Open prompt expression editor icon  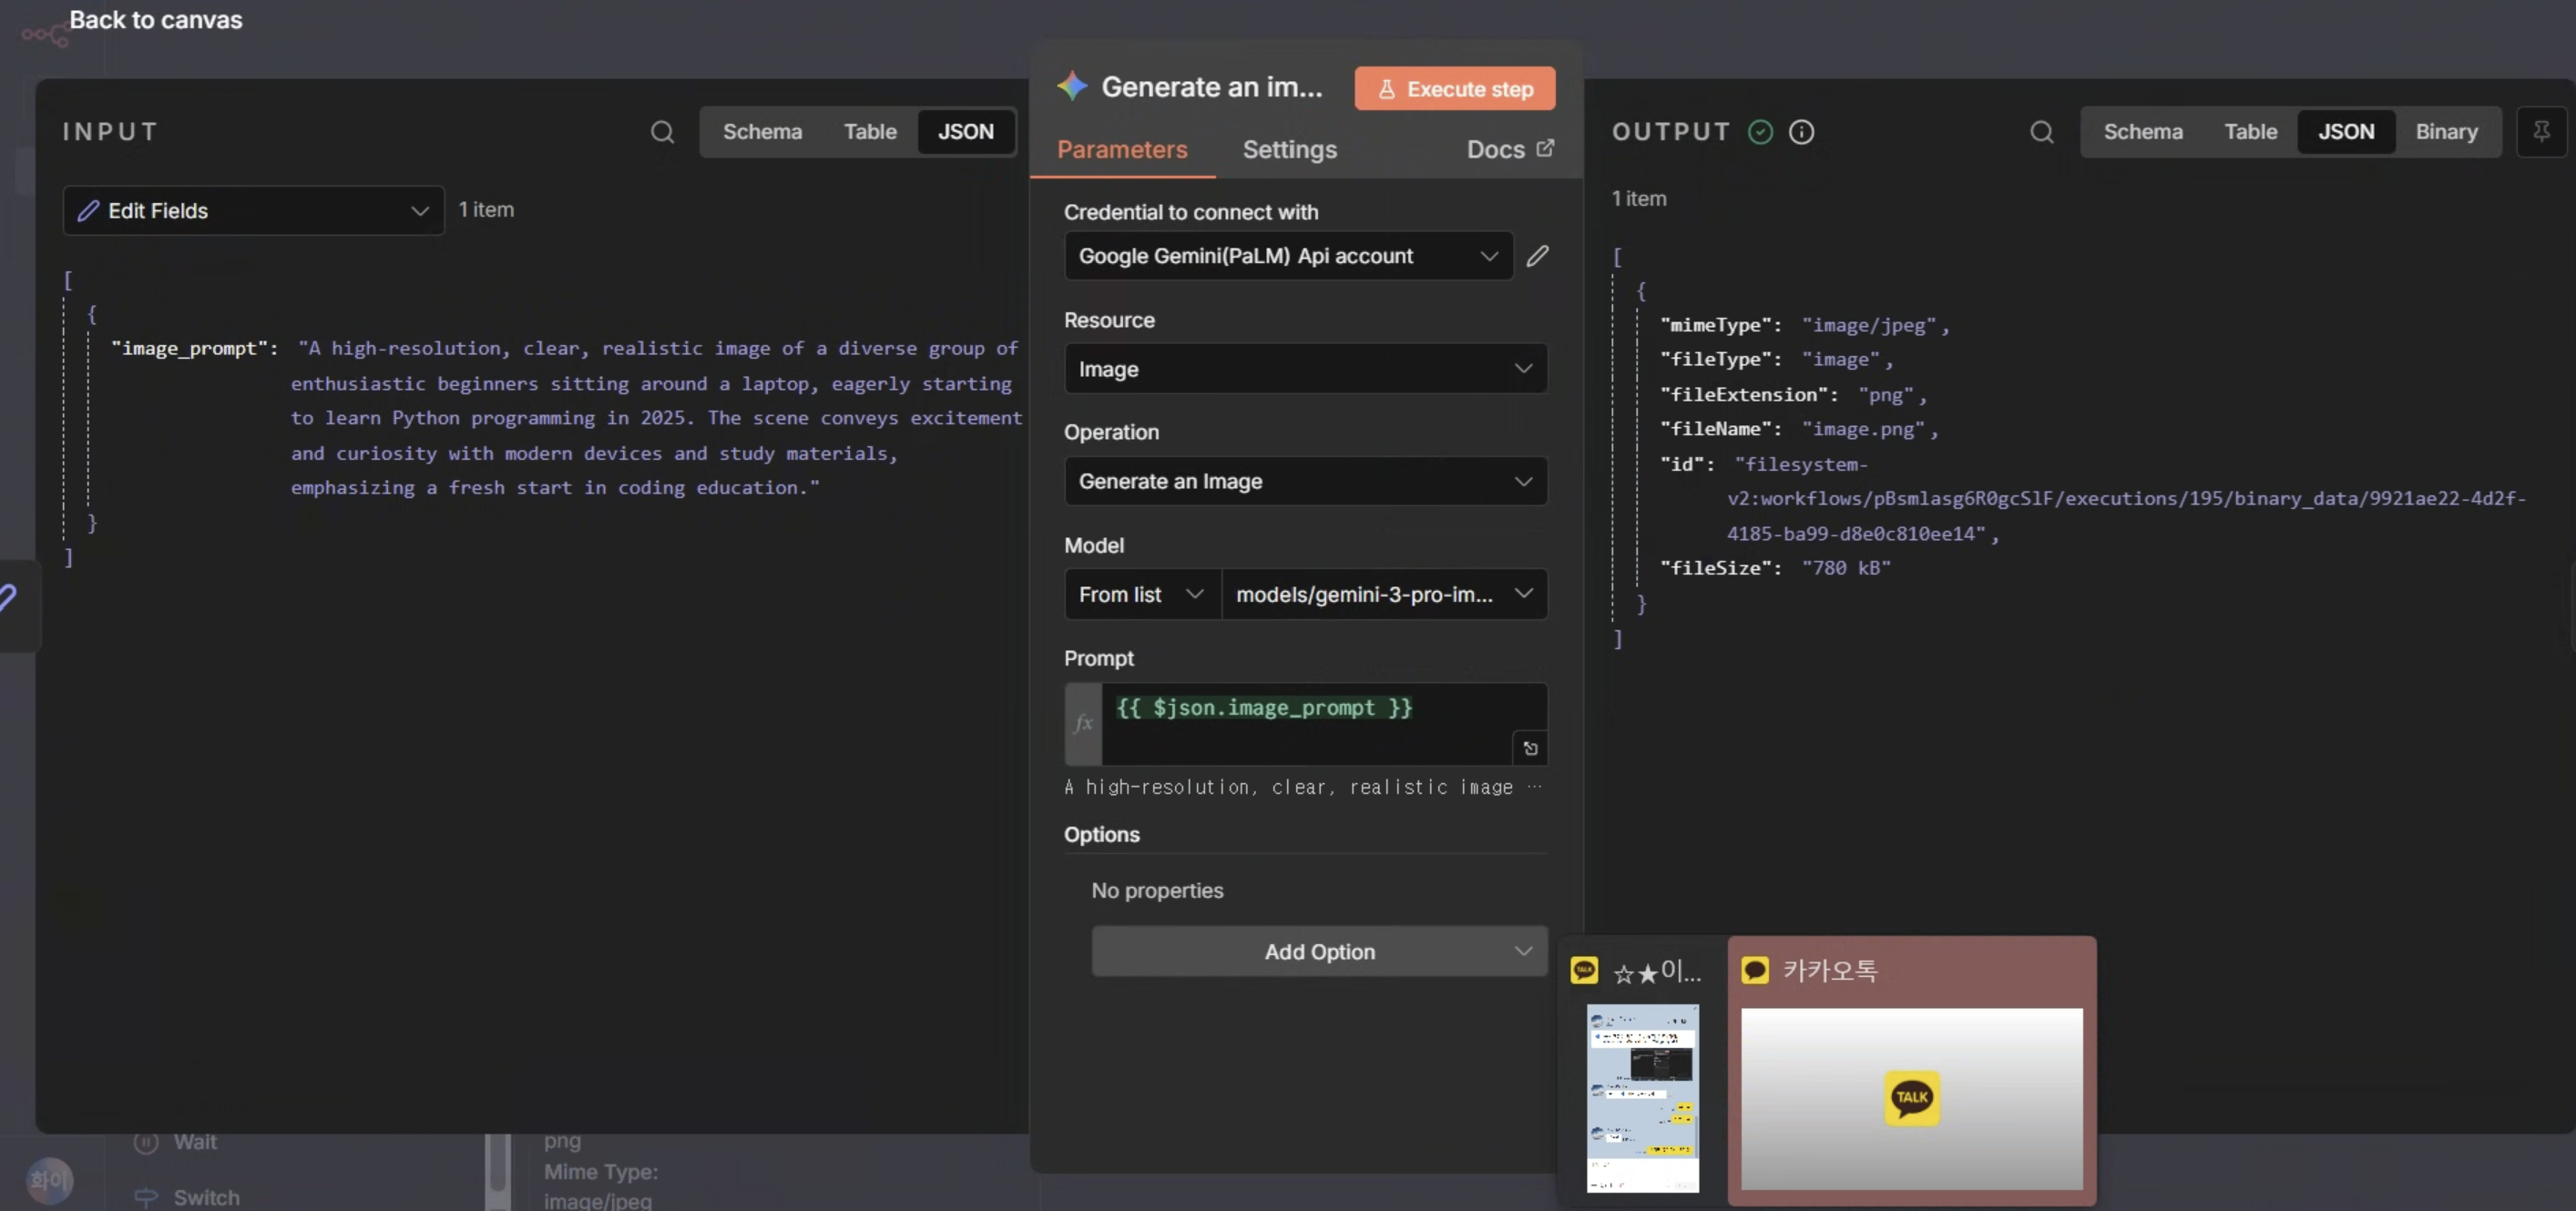pos(1530,749)
